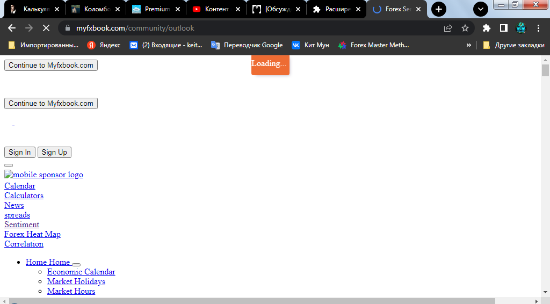Share this page via share icon

448,28
